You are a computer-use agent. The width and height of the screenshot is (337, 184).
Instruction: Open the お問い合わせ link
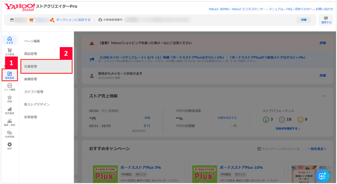324,9
